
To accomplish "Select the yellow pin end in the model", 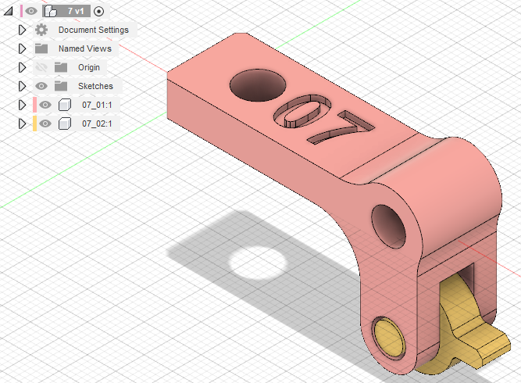I will 390,338.
